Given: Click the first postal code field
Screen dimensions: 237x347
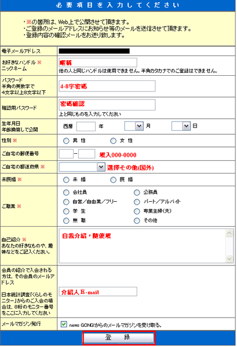Looking at the screenshot, I should tap(66, 154).
